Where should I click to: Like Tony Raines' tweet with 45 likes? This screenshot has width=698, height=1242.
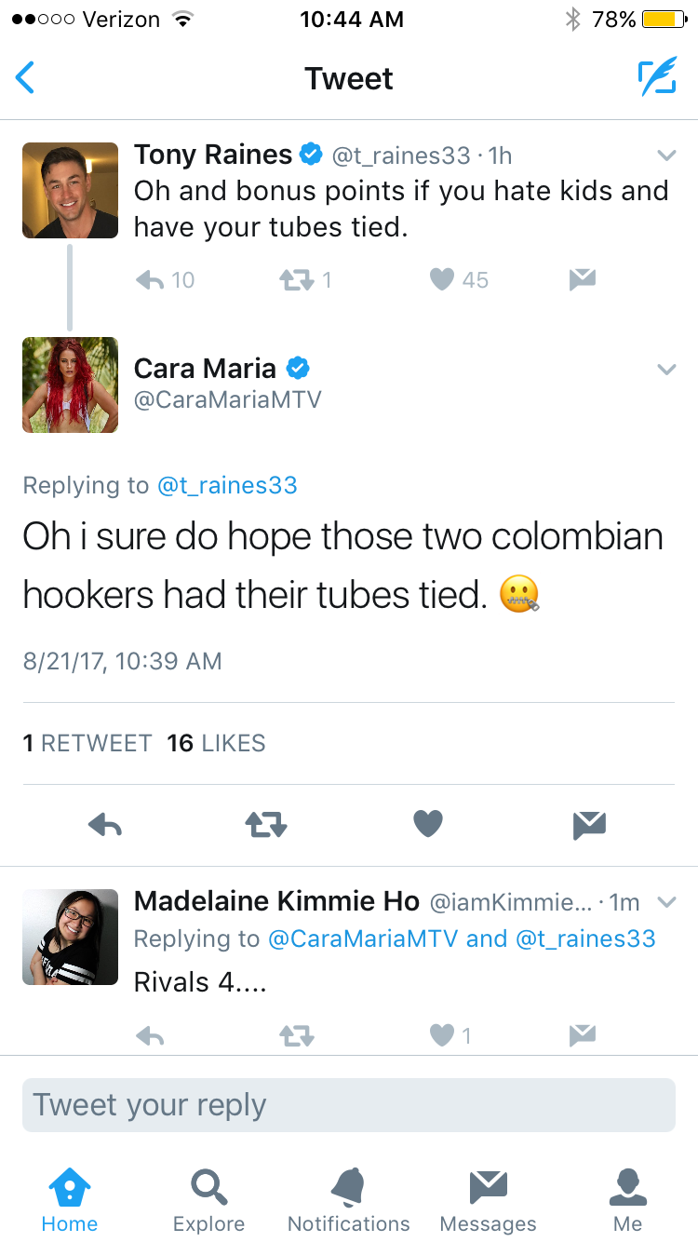pos(442,279)
